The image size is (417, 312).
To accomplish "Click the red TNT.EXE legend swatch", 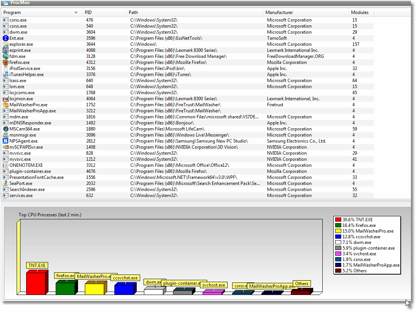I will point(338,220).
